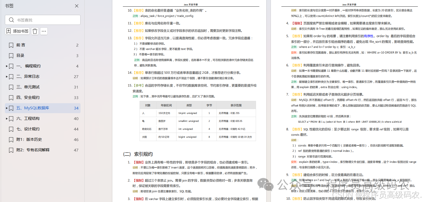Click the 添加书签 button
Screen dimensions: 423x202
coord(17,31)
